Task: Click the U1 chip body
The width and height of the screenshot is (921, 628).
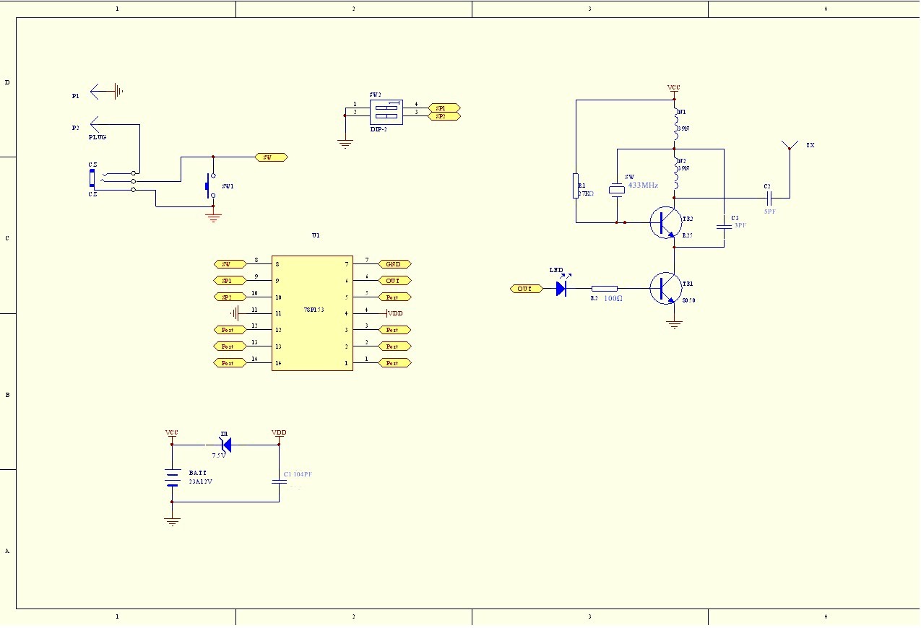Action: pyautogui.click(x=312, y=313)
